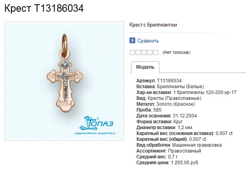Open the Сравнить compare link
Screen dimensions: 246x172
pos(148,41)
